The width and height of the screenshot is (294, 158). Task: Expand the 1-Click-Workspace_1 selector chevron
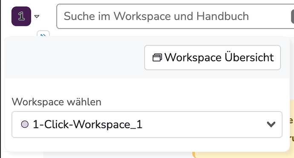[271, 124]
